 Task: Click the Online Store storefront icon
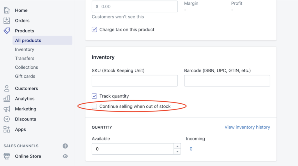click(x=7, y=156)
